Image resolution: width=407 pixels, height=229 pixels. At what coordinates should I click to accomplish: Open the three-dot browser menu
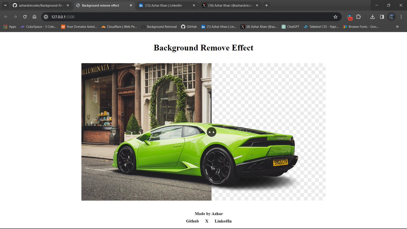point(401,16)
